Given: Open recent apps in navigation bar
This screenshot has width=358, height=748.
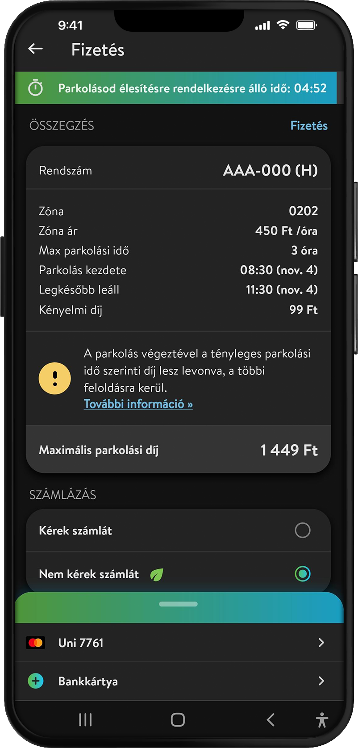Looking at the screenshot, I should pos(85,719).
